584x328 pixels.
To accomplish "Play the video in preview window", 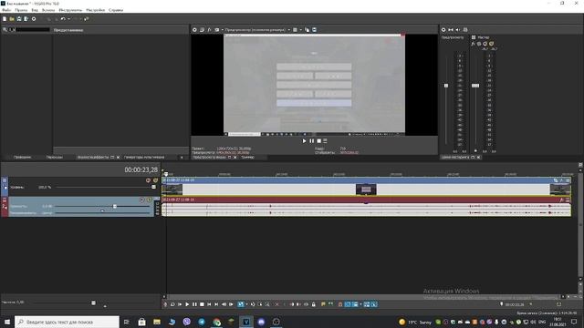I will tap(304, 141).
